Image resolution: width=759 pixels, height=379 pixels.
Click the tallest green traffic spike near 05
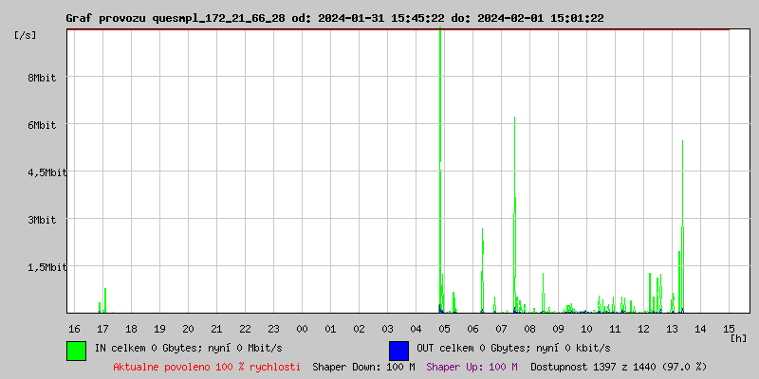pyautogui.click(x=440, y=142)
